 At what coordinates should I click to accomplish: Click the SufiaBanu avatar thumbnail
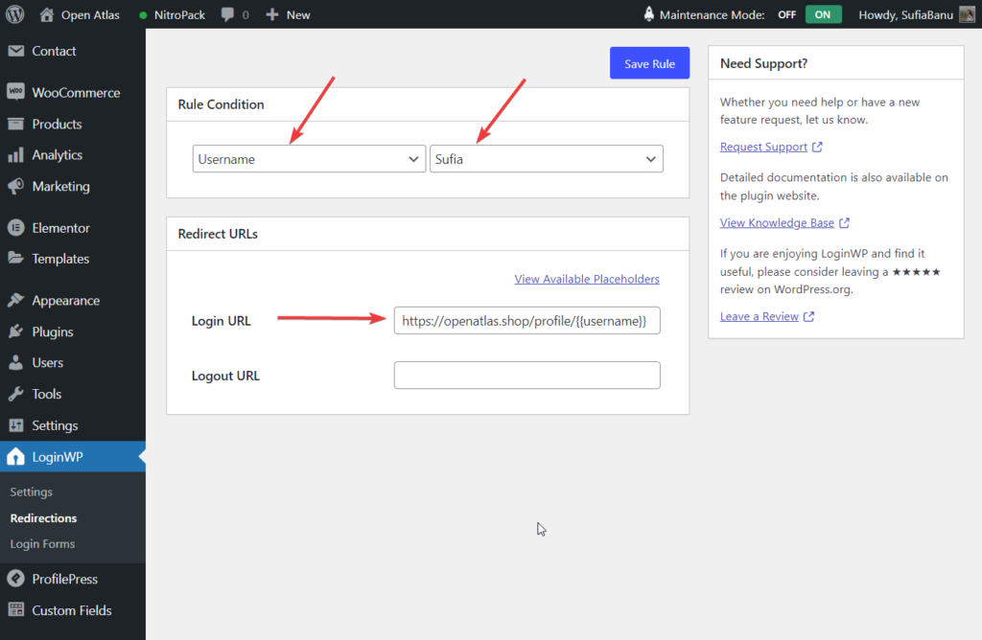(967, 14)
